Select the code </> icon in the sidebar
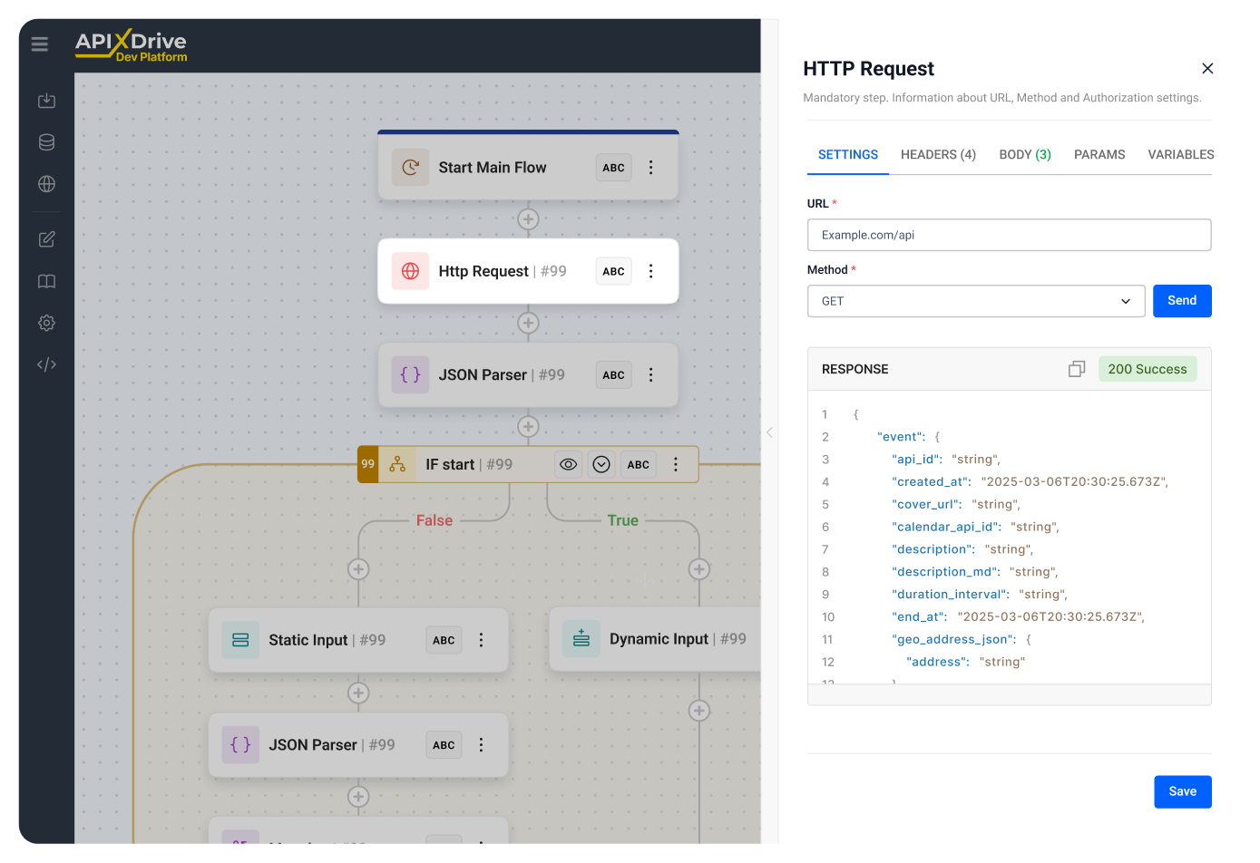The height and width of the screenshot is (863, 1260). [46, 364]
